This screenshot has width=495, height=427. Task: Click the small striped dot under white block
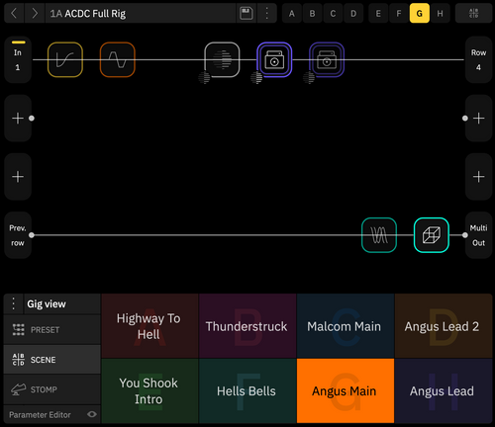point(204,78)
